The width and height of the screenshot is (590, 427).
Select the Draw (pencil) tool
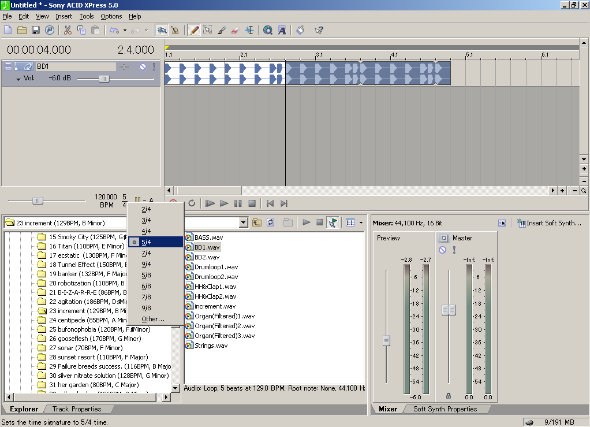click(x=194, y=30)
